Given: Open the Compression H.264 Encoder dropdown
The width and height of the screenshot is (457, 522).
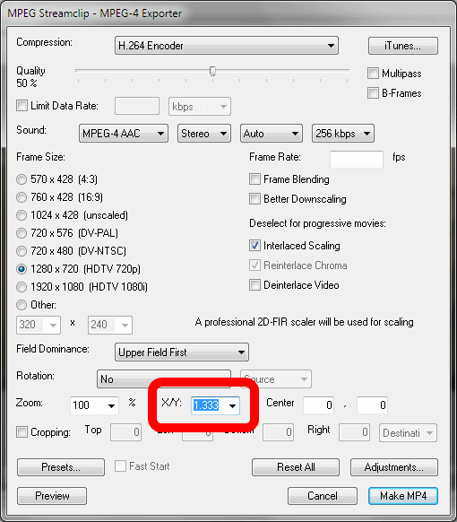Looking at the screenshot, I should click(227, 46).
